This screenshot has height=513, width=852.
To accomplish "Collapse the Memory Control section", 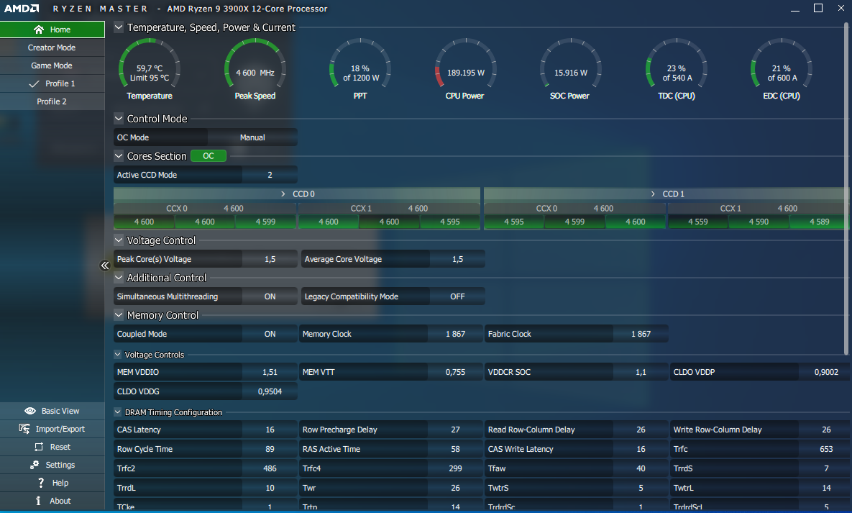I will click(x=119, y=314).
